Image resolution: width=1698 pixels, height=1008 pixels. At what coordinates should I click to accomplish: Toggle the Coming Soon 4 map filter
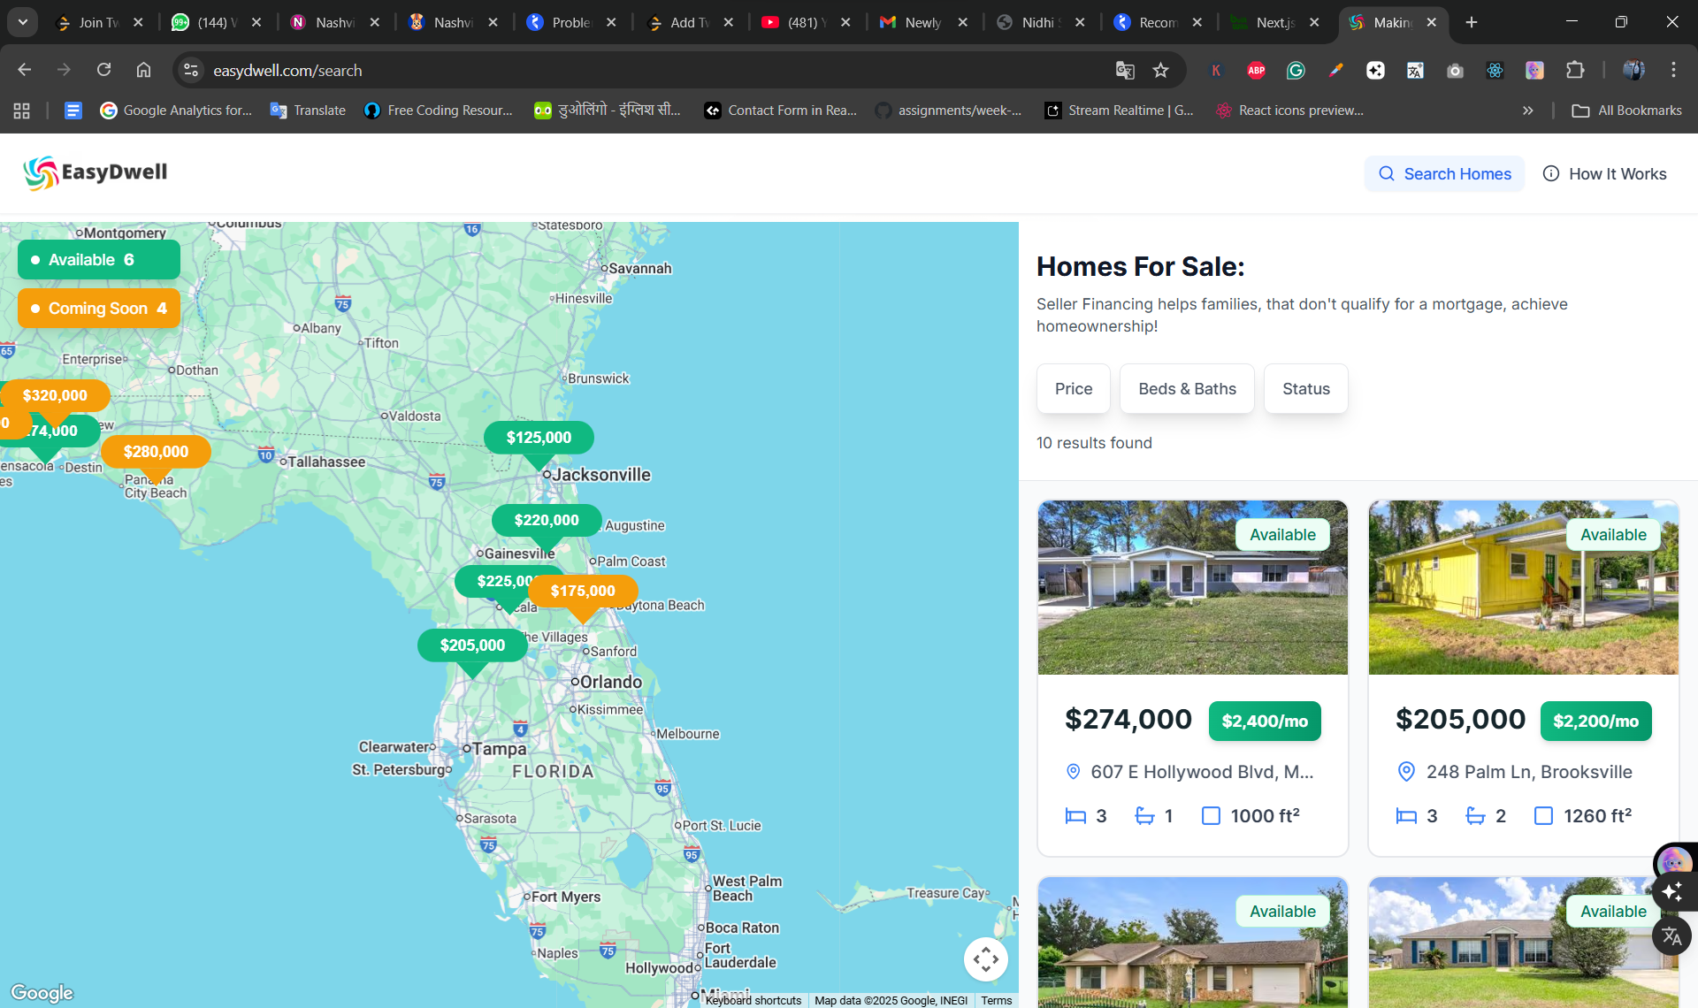tap(98, 309)
